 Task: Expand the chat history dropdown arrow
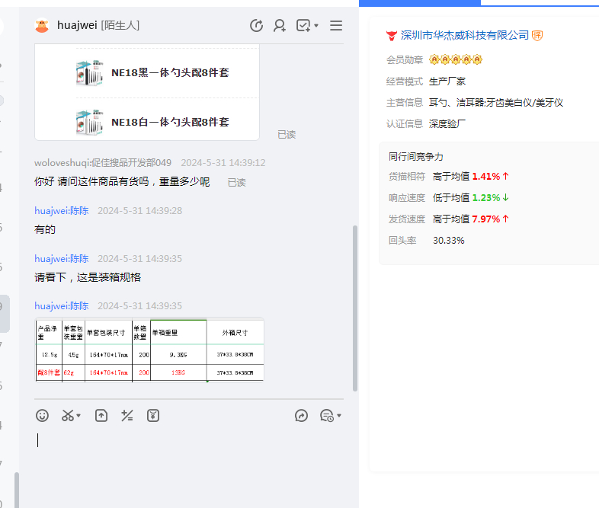[x=338, y=416]
